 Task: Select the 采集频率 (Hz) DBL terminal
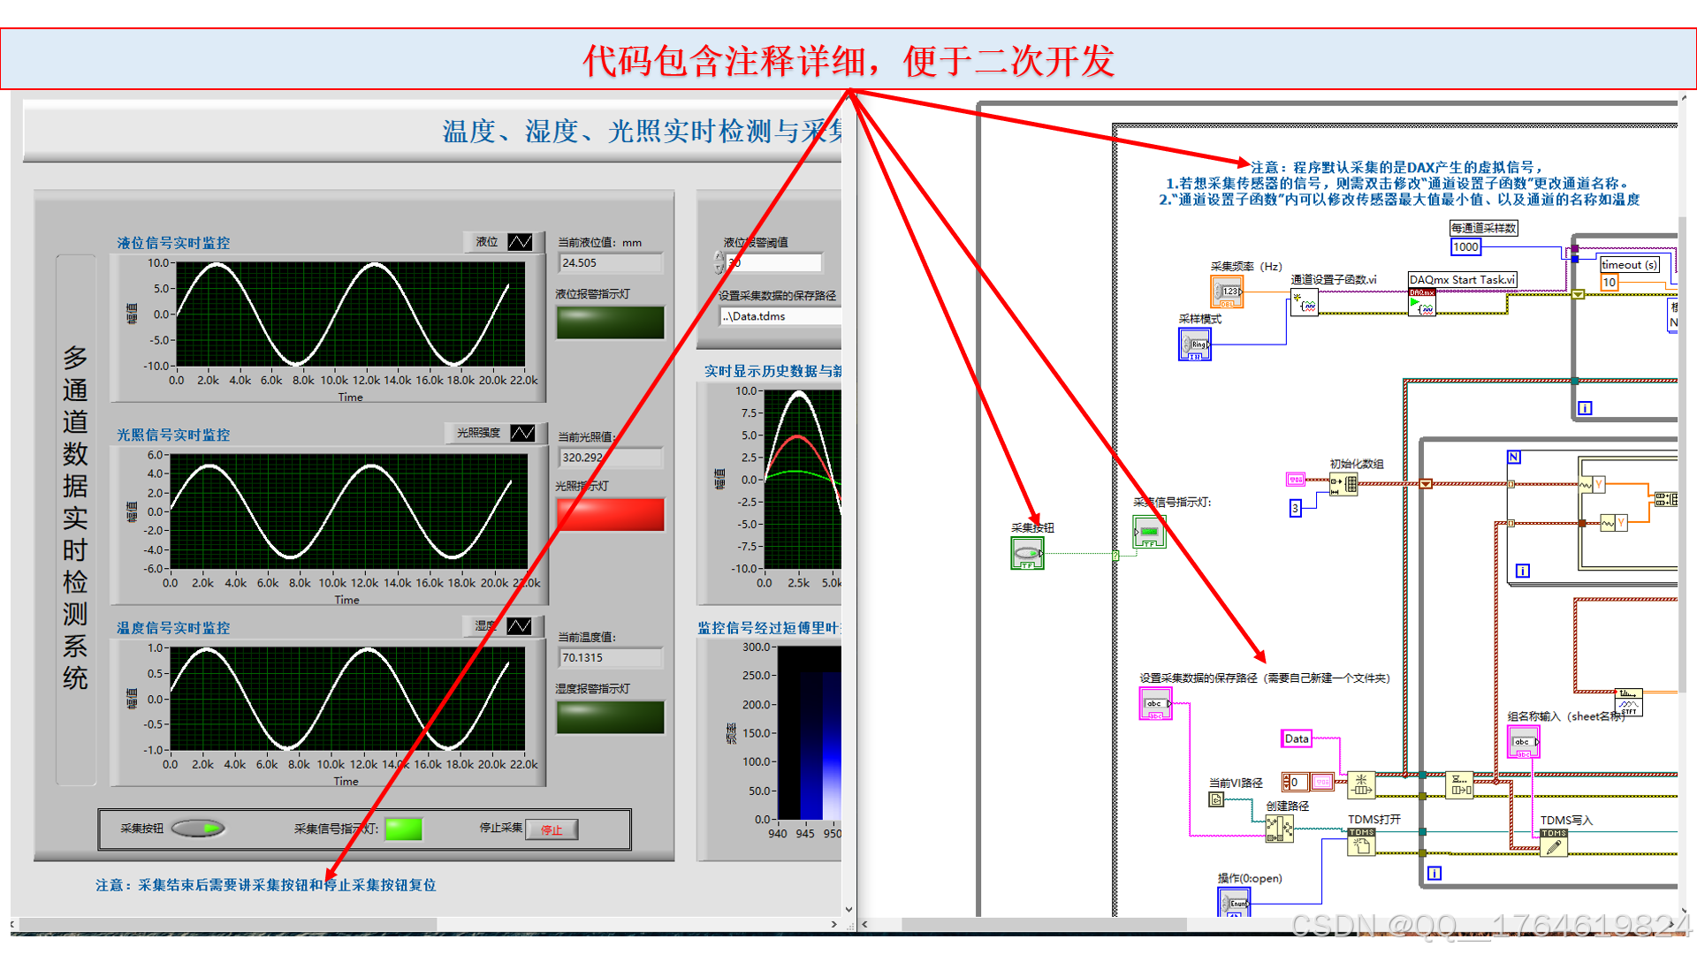1226,291
